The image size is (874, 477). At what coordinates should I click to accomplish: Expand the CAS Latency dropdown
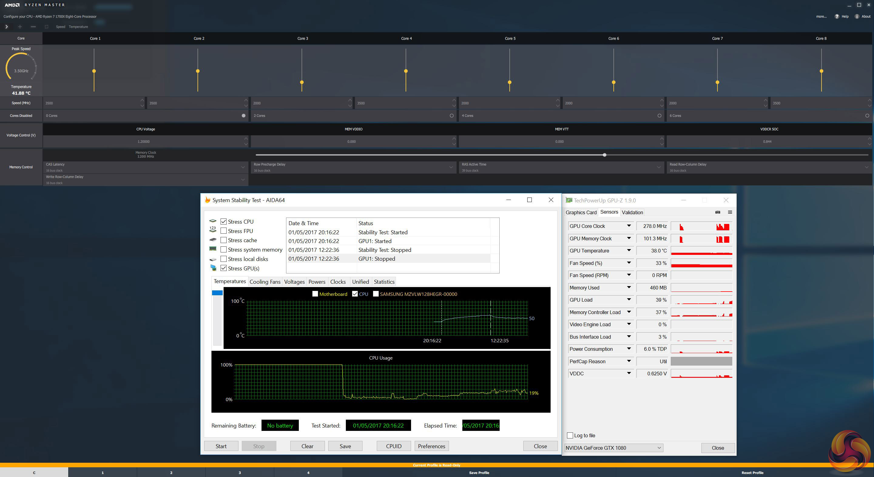pyautogui.click(x=243, y=167)
